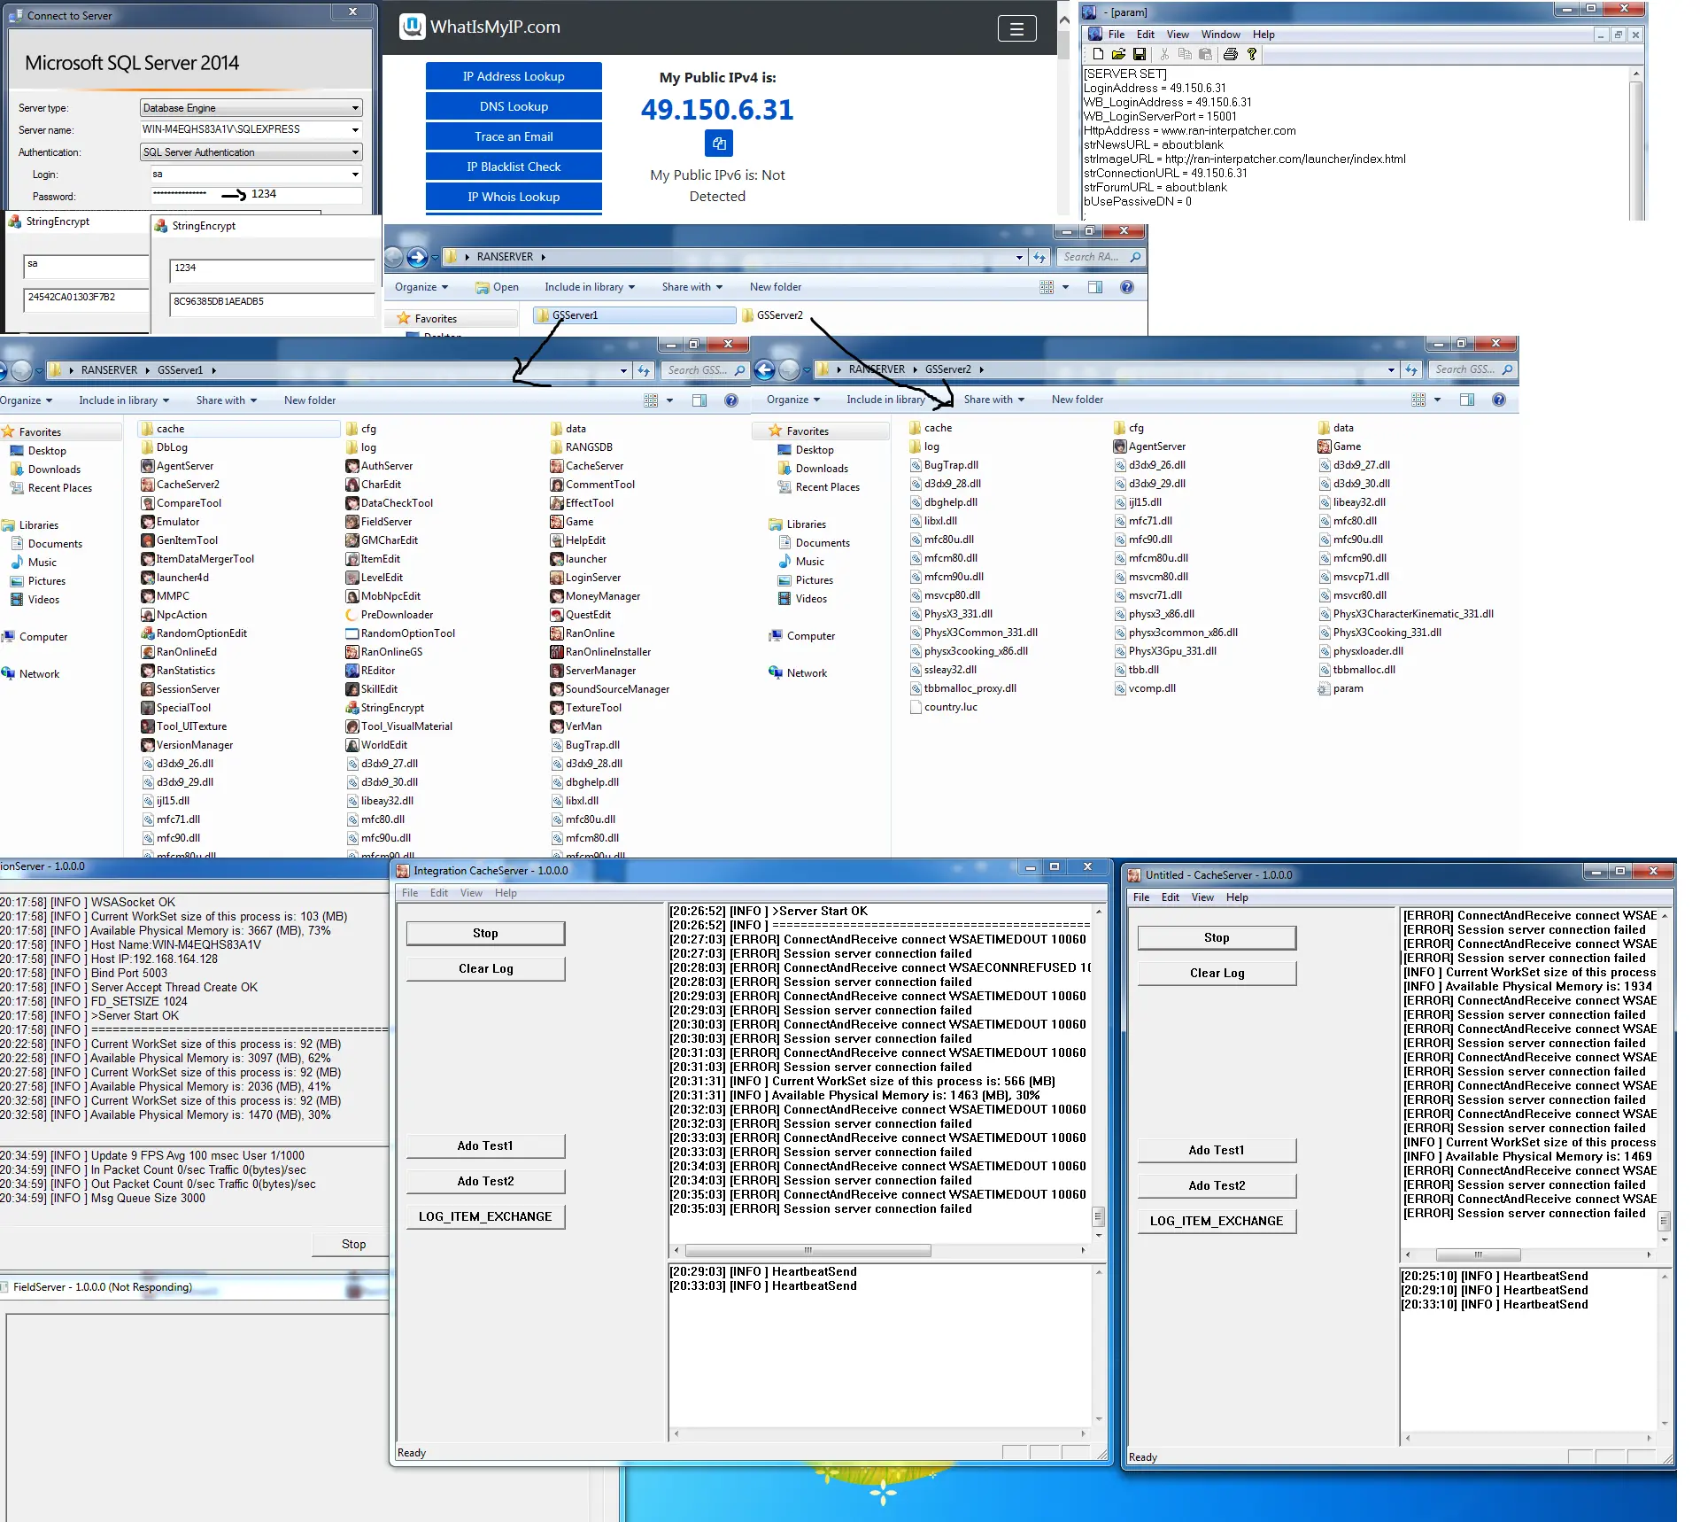The width and height of the screenshot is (1700, 1522).
Task: Open the change-view dropdown arrow in the GSServer2 explorer
Action: [x=1437, y=400]
